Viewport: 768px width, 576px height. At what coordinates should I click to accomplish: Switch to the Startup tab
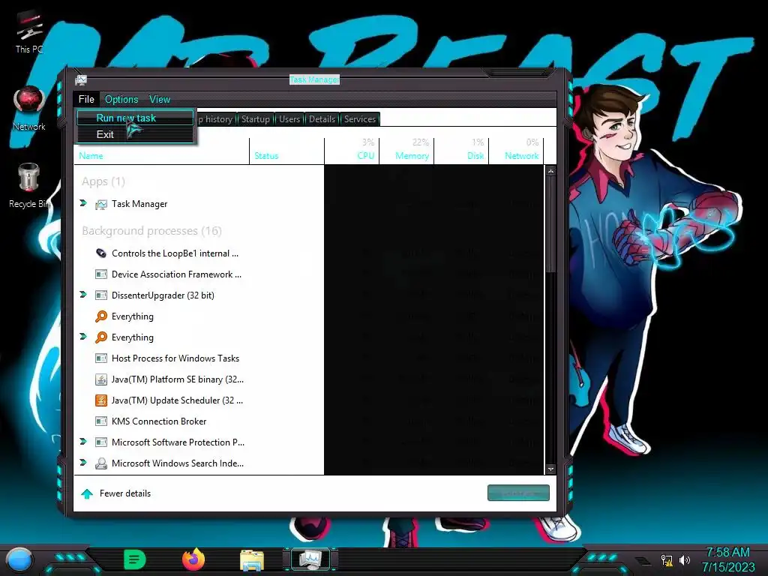[x=255, y=119]
